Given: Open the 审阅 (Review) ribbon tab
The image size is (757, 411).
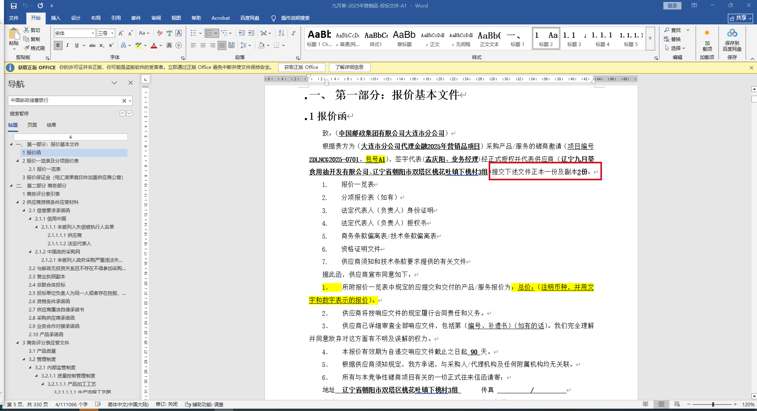Looking at the screenshot, I should [156, 18].
